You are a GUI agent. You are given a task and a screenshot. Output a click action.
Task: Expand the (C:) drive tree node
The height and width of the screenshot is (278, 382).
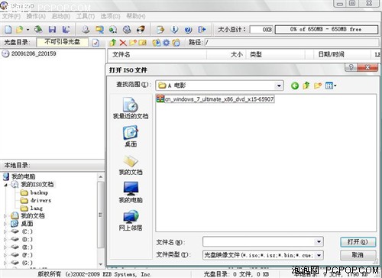click(x=5, y=231)
